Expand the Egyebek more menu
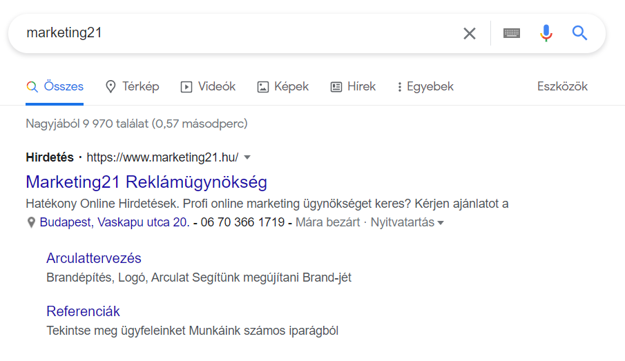Viewport: 625px width, 361px height. point(425,87)
